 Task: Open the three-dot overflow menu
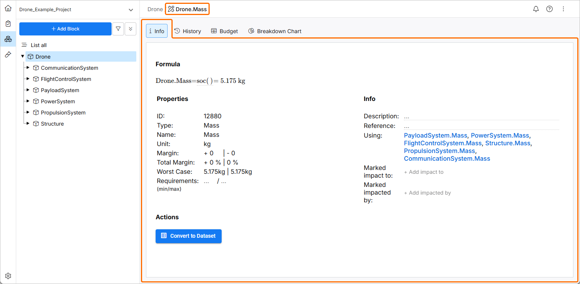(x=563, y=8)
